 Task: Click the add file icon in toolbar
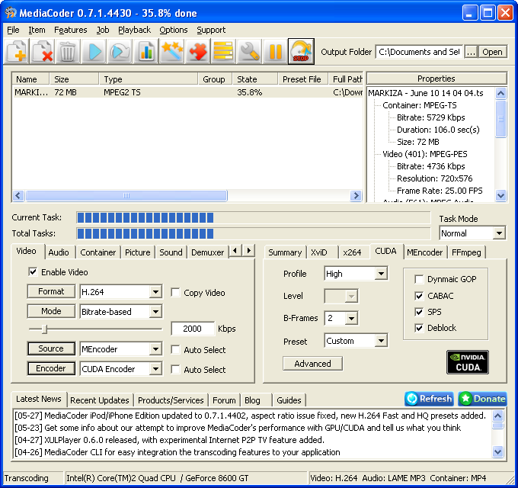(x=17, y=52)
